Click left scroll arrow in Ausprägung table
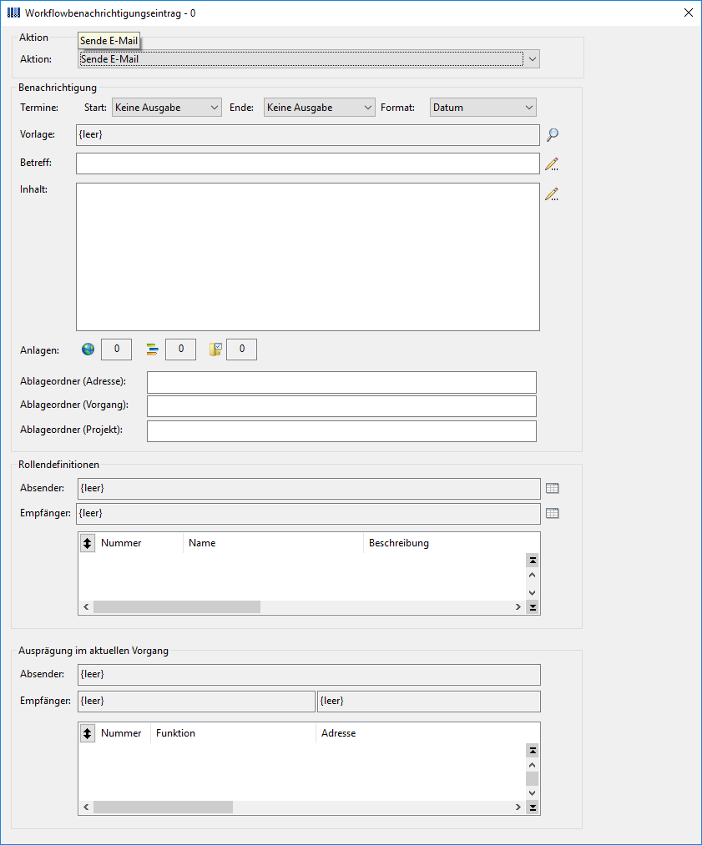The image size is (702, 845). (x=86, y=807)
